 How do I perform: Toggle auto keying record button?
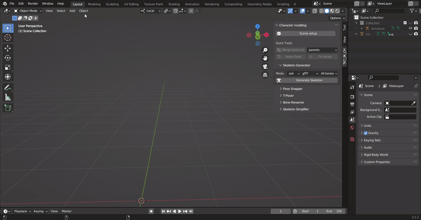coord(151,211)
